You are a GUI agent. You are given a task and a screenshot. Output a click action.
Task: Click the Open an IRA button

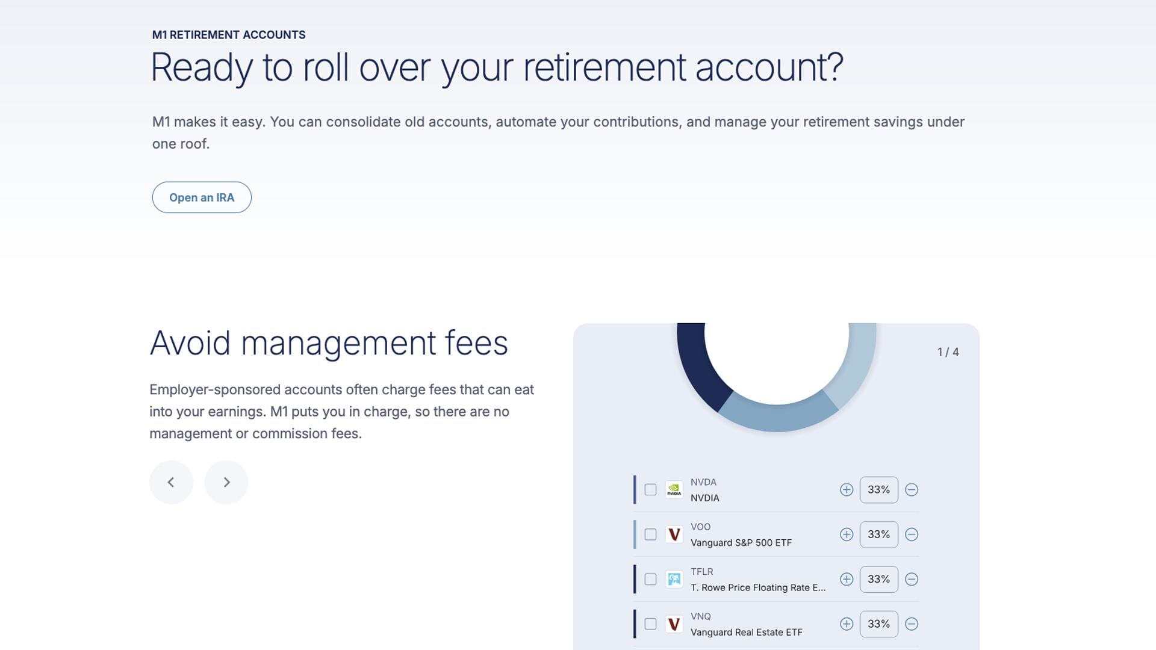(x=202, y=197)
